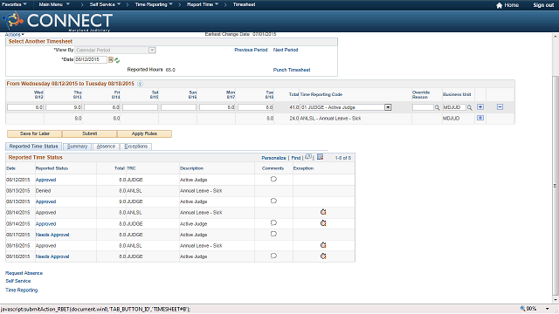Image resolution: width=559 pixels, height=314 pixels.
Task: Click the download grid icon in Reported Time Status
Action: 321,157
